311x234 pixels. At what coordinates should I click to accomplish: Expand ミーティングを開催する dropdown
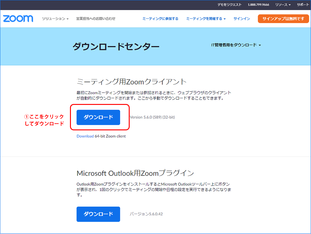click(206, 19)
